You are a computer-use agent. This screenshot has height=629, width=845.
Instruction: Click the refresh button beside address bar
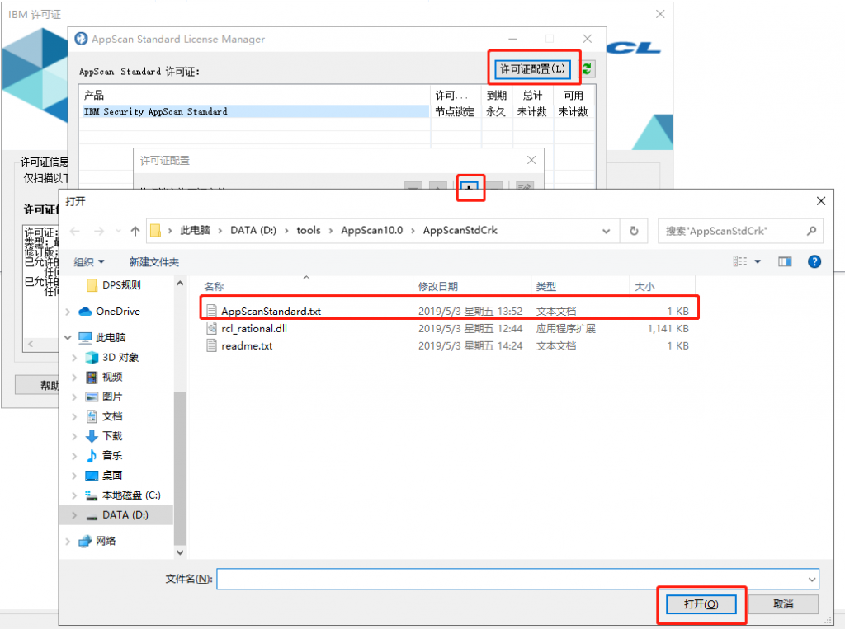[x=634, y=231]
